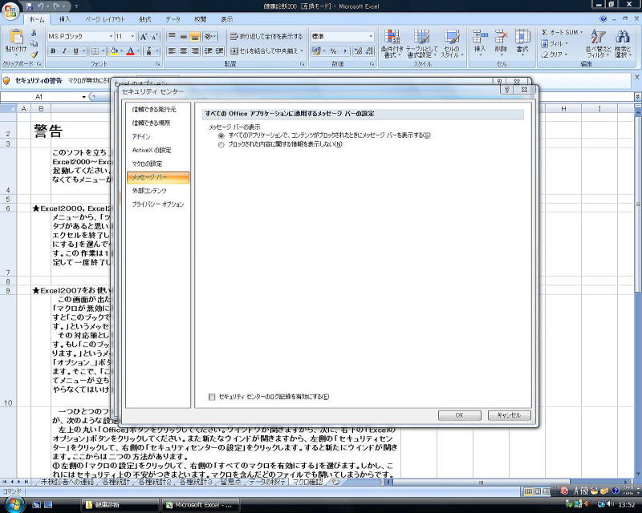The image size is (642, 513).
Task: Select 'never show blocked content information' radio
Action: [x=221, y=145]
